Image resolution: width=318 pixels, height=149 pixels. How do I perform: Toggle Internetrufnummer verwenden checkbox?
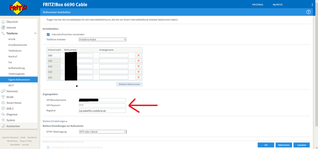click(x=48, y=34)
